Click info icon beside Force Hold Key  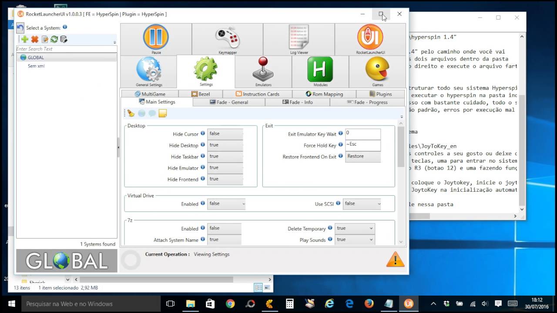(341, 145)
